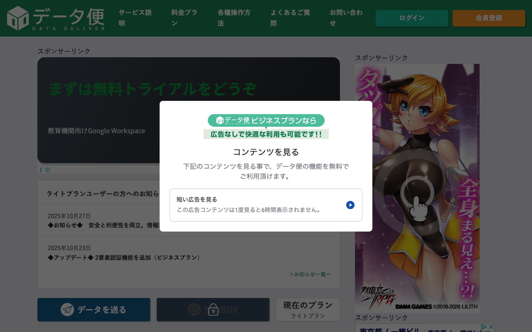The width and height of the screenshot is (532, 332).
Task: Open the ad options three-dot icon
Action: [x=41, y=170]
